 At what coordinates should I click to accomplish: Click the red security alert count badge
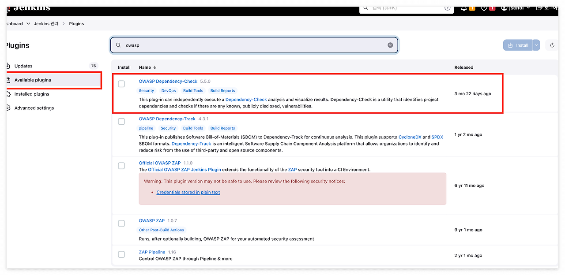click(x=492, y=8)
